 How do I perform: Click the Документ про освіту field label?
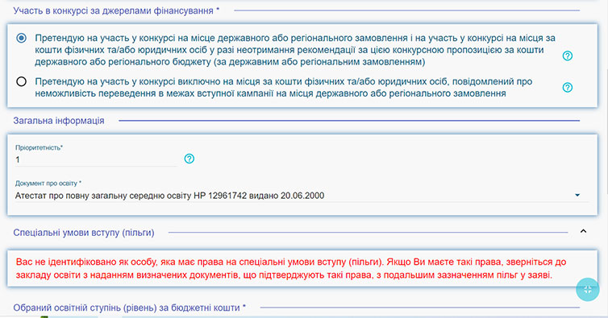[x=48, y=184]
